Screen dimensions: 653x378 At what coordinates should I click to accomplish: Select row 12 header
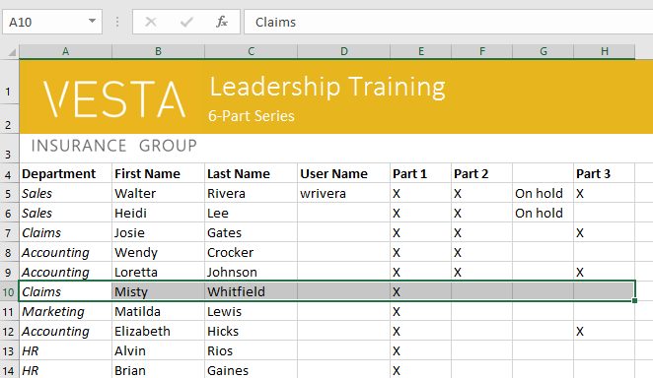(x=9, y=332)
